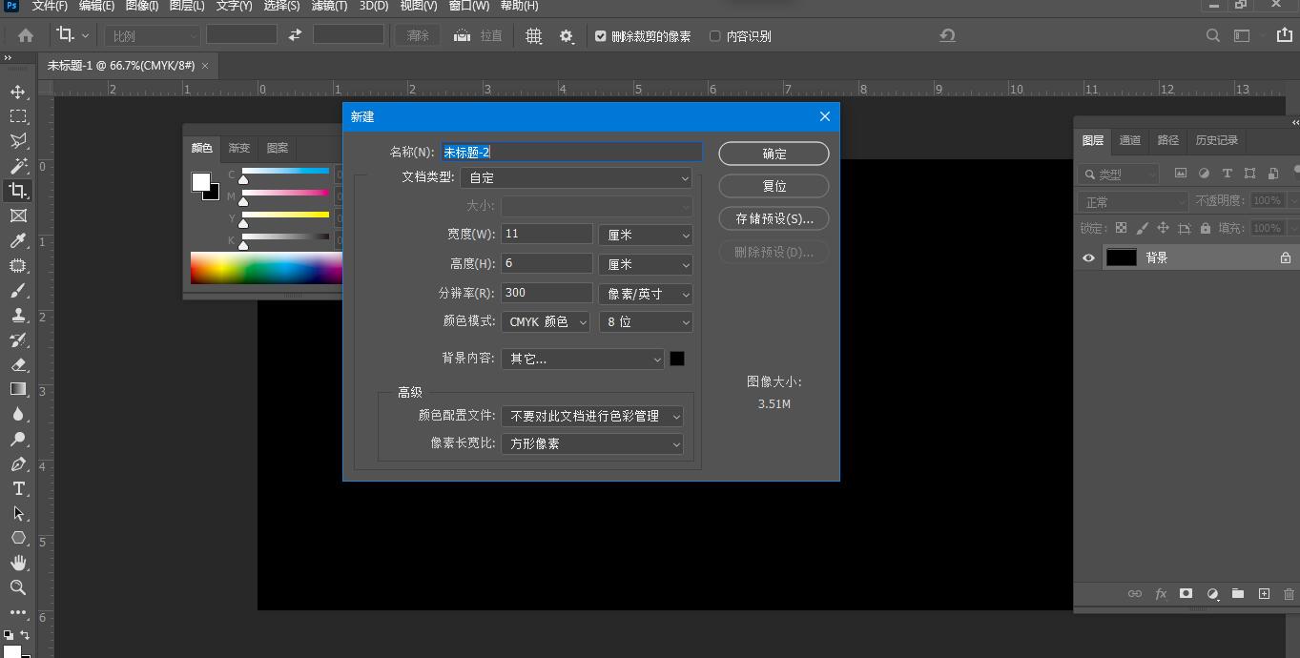Select the Zoom tool
Screen dimensions: 1300x658
18,587
